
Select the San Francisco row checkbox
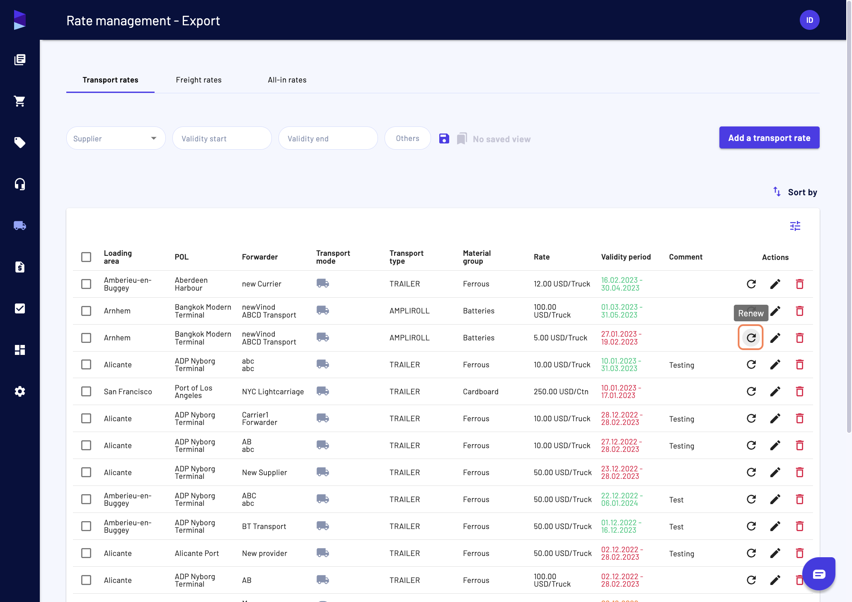[86, 391]
